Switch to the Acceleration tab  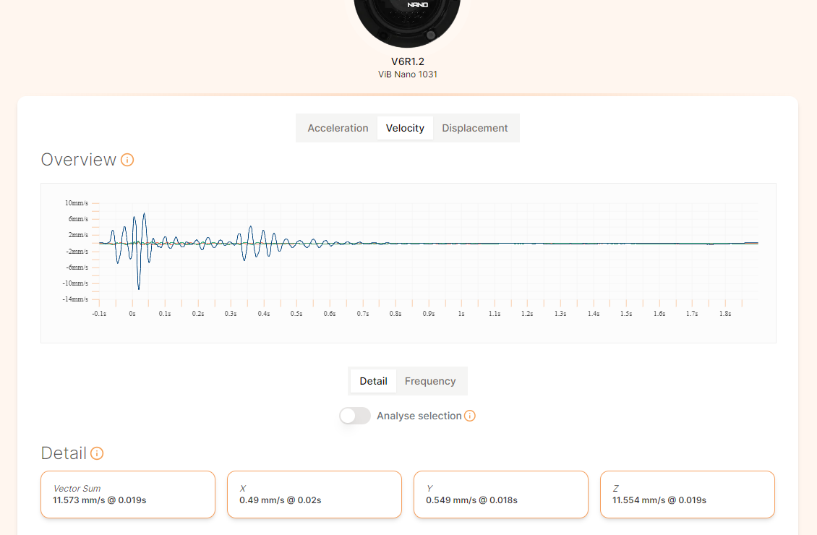pyautogui.click(x=338, y=128)
